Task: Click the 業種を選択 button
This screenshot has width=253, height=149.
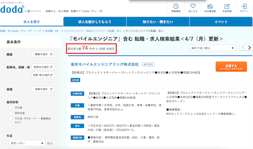Action: (43, 89)
